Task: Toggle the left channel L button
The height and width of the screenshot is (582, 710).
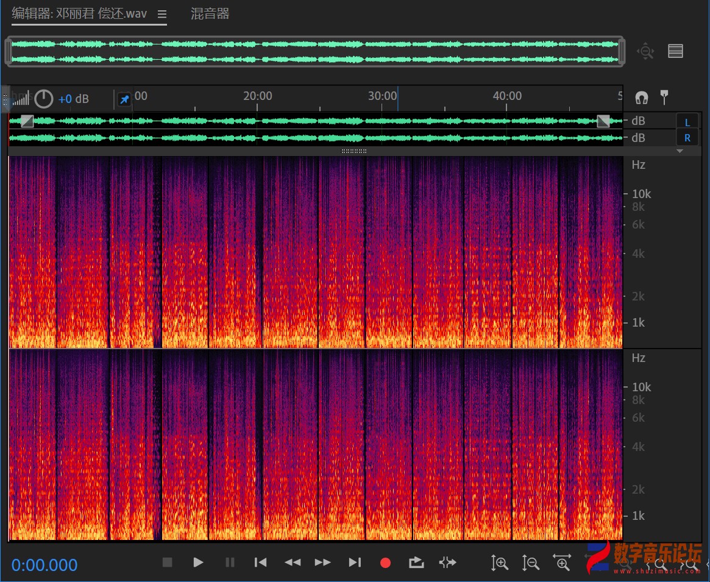Action: 687,121
